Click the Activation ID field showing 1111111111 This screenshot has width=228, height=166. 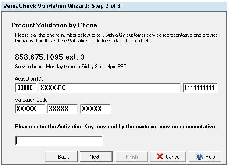pos(200,88)
